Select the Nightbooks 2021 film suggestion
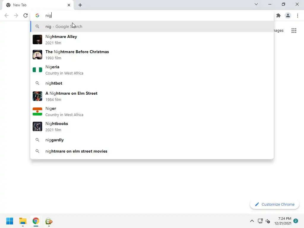 click(x=152, y=126)
